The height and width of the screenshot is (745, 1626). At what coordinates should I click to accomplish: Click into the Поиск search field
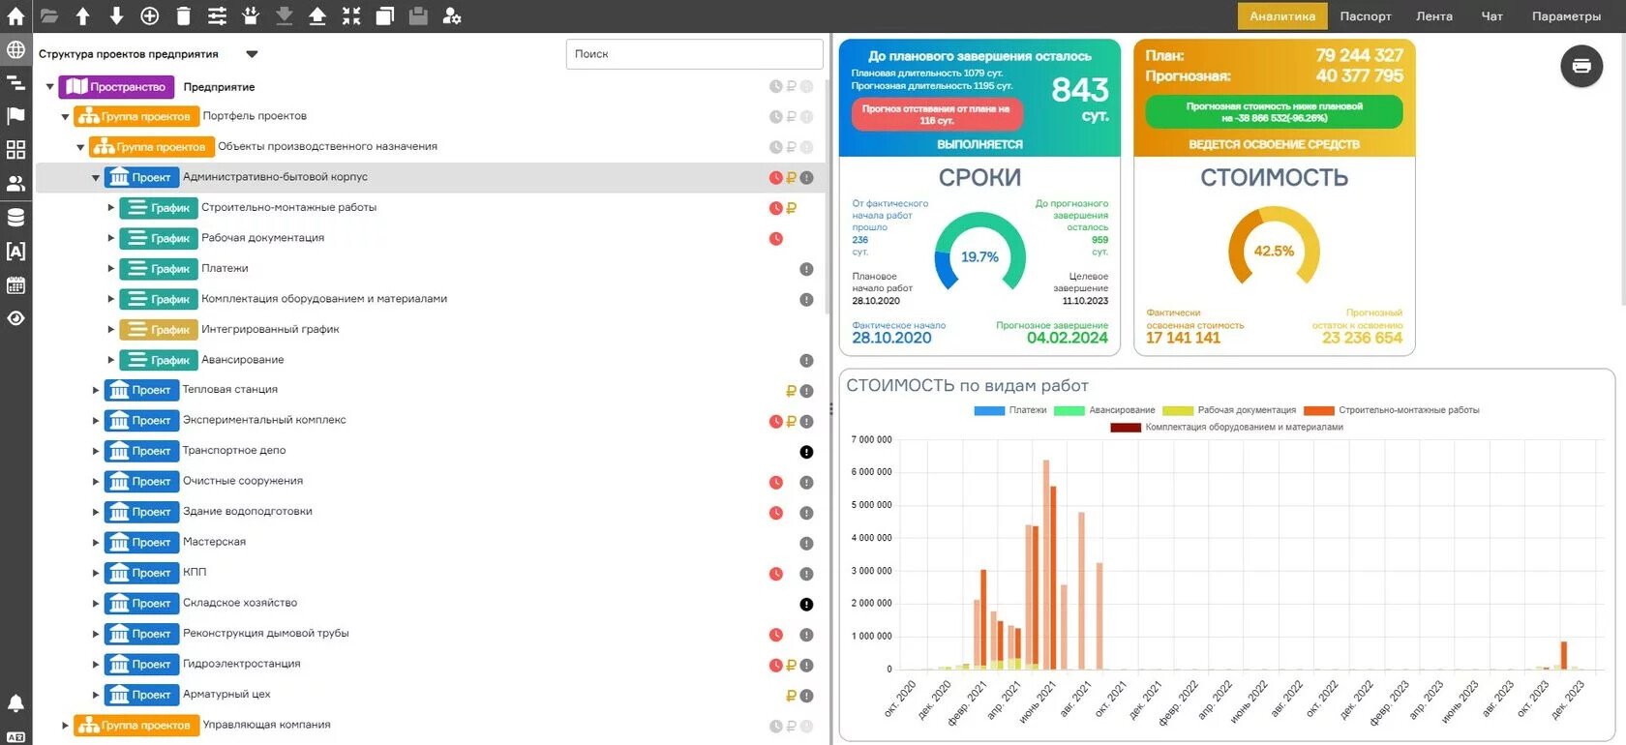(693, 54)
